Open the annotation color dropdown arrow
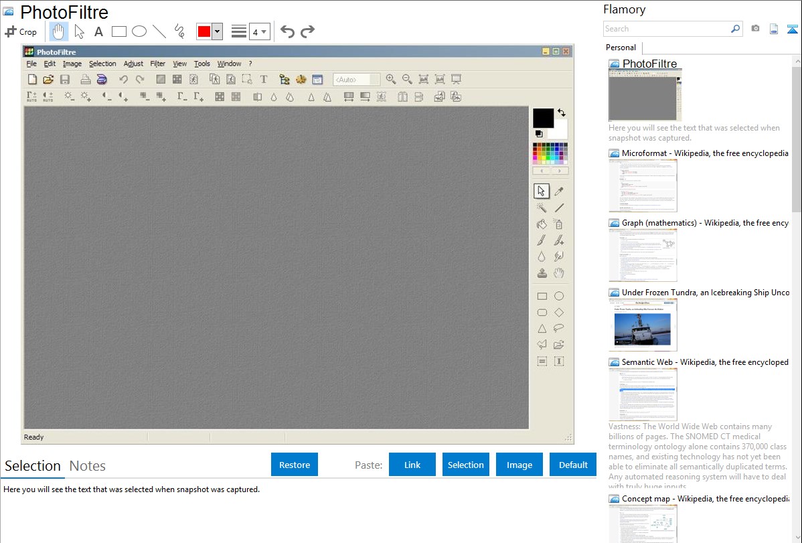The image size is (802, 543). tap(218, 31)
